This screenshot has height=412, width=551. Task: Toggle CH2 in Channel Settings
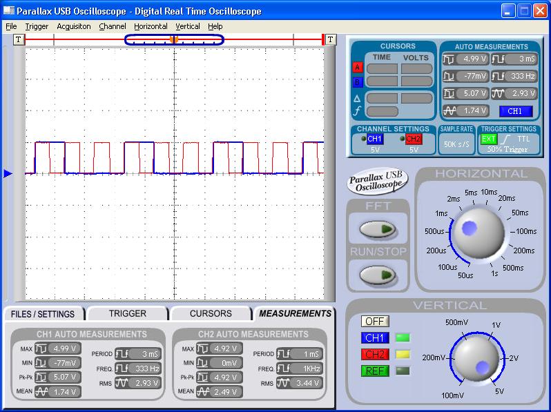(413, 139)
